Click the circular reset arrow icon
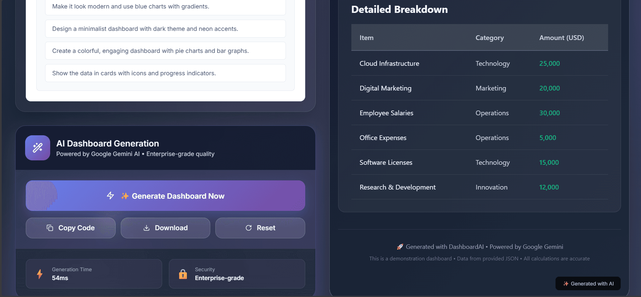 pyautogui.click(x=249, y=228)
